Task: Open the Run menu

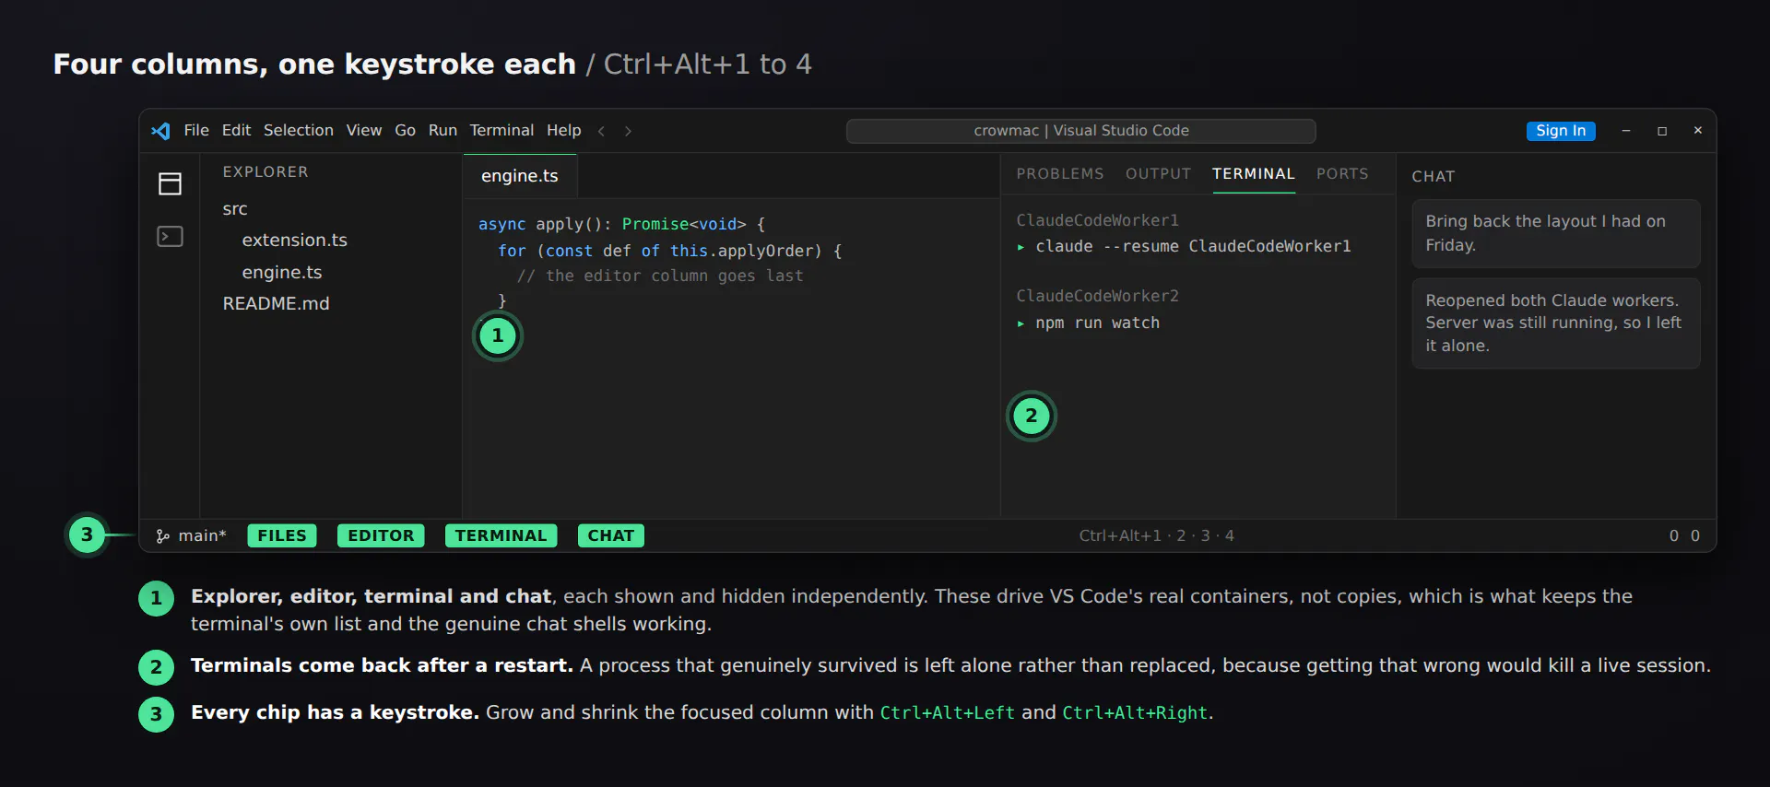Action: [442, 131]
